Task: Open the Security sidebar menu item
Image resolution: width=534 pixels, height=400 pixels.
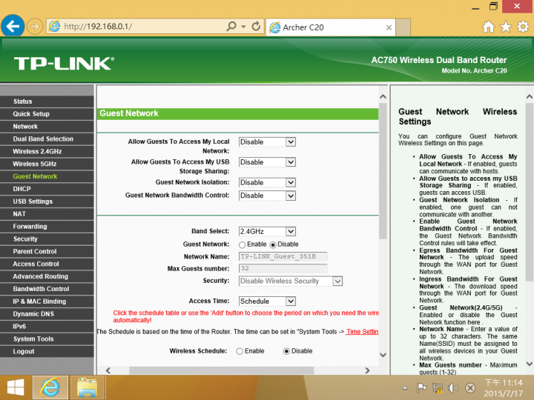Action: coord(47,239)
